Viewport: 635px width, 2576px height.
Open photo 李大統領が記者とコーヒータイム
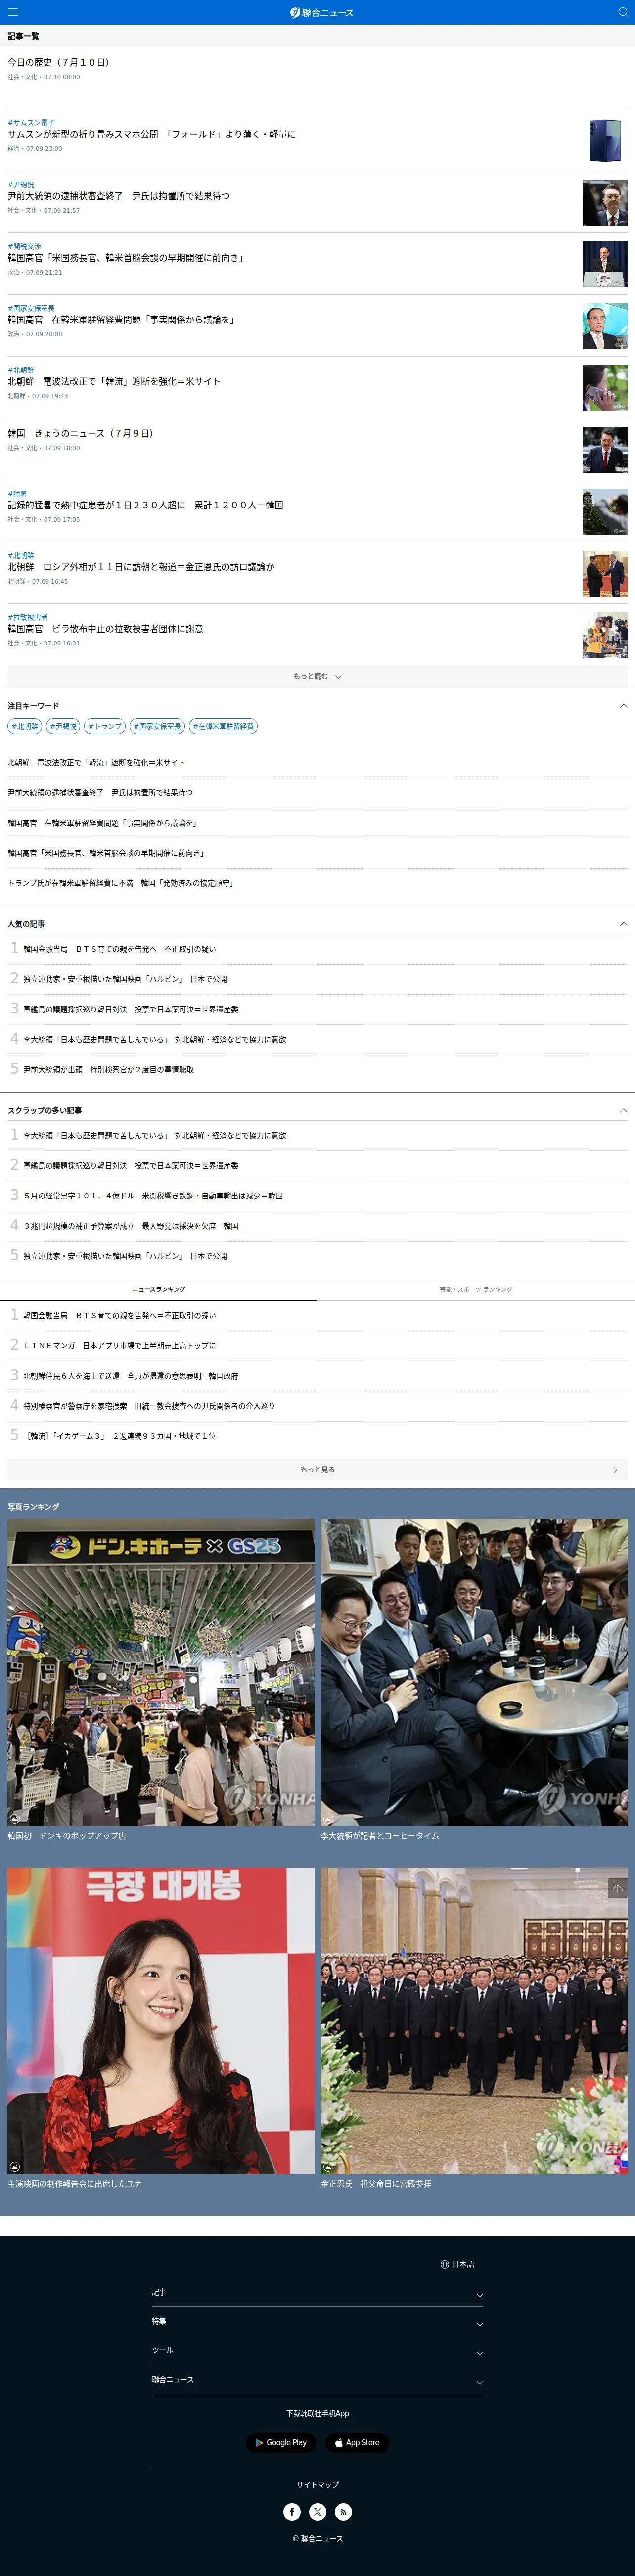click(474, 1672)
